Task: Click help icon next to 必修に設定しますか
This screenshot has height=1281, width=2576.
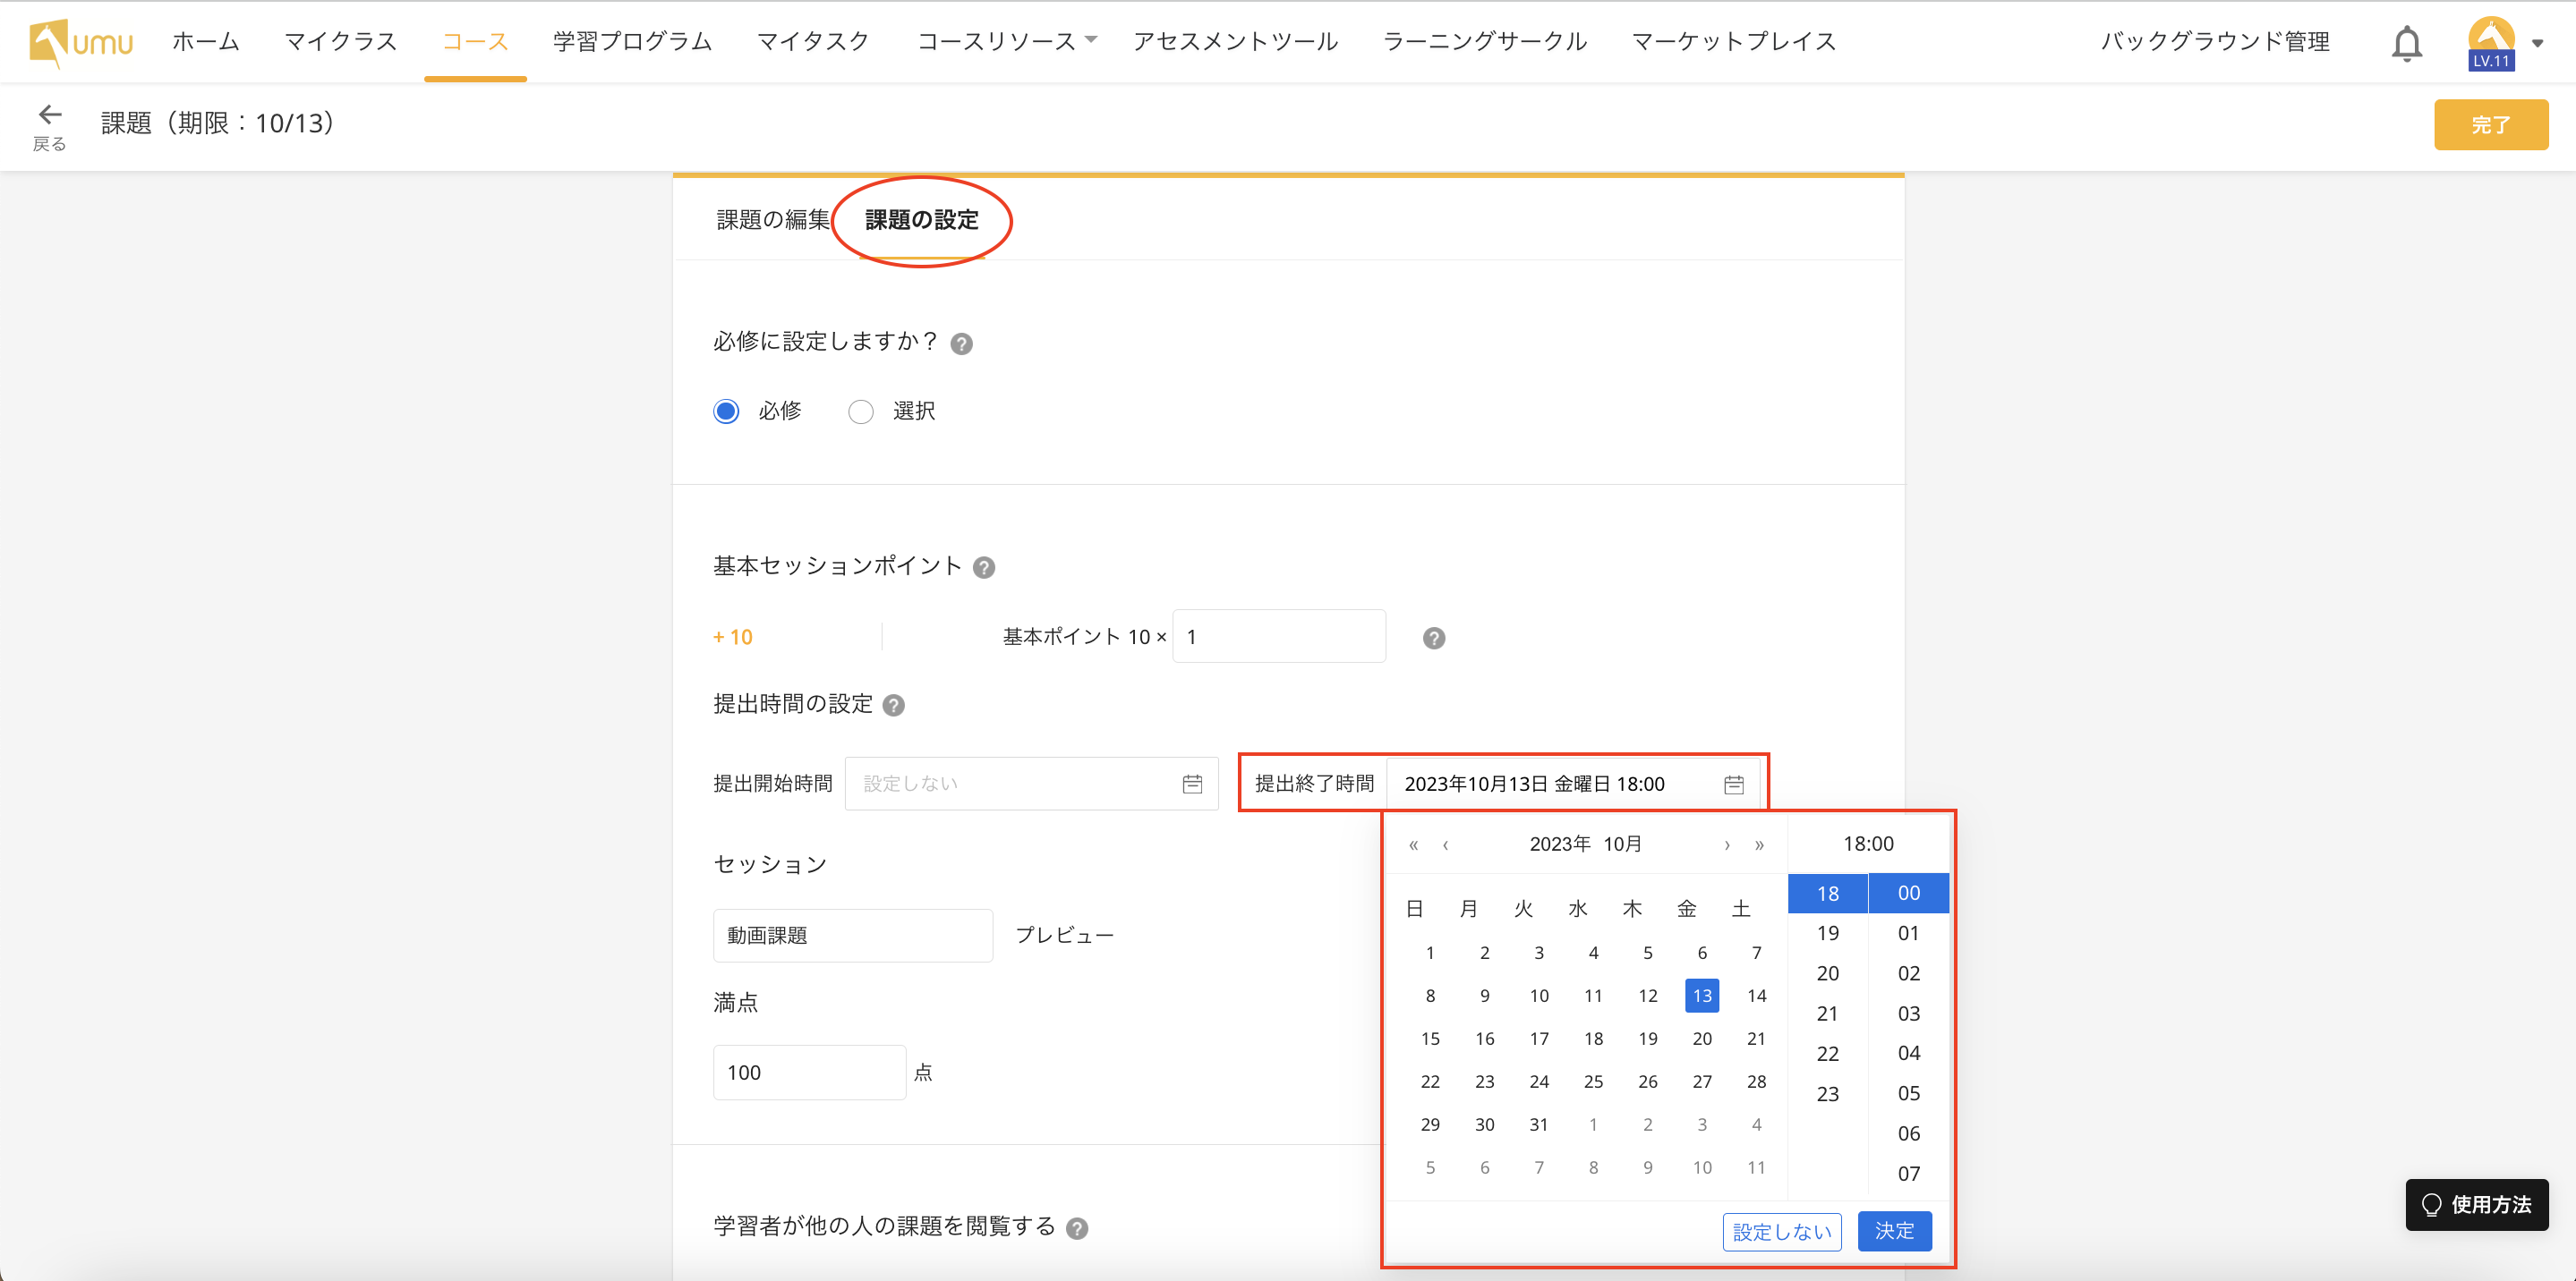Action: (x=961, y=344)
